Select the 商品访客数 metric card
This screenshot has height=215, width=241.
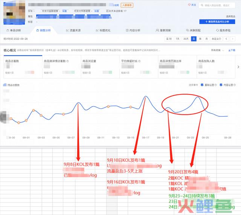click(23, 67)
